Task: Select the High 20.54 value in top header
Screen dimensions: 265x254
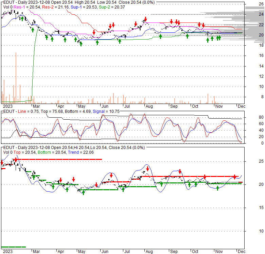Action: click(85, 2)
